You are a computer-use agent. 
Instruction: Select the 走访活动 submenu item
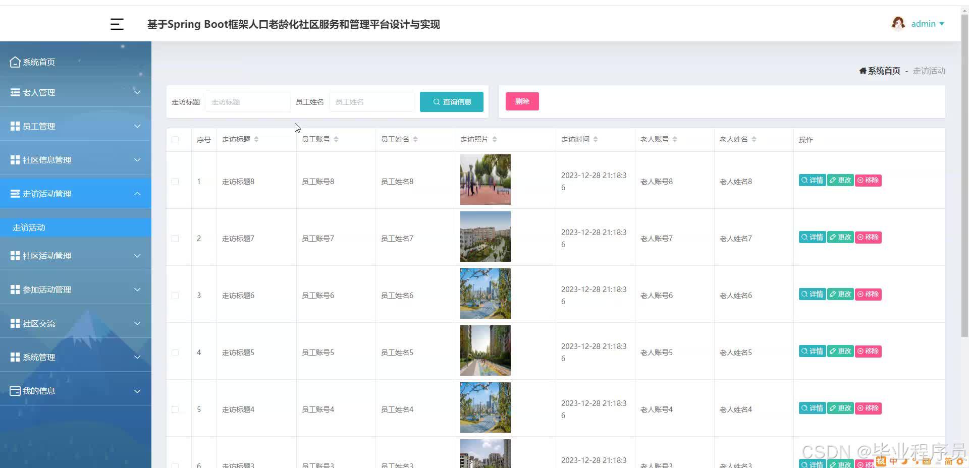tap(76, 227)
